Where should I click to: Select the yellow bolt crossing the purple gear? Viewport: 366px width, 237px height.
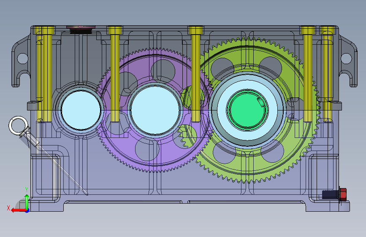tap(115, 74)
